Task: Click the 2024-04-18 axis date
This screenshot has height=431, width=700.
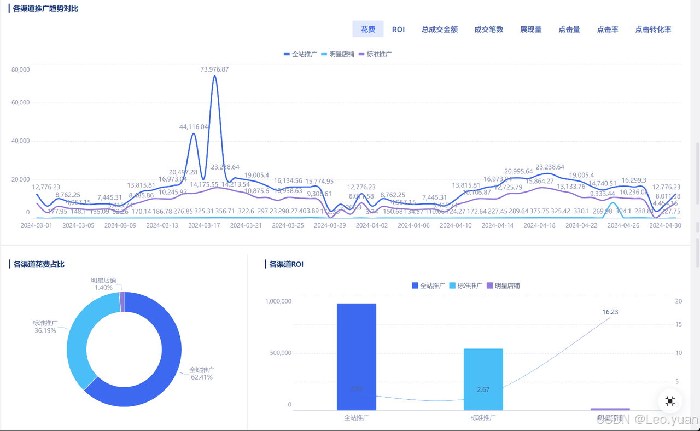Action: [x=539, y=225]
